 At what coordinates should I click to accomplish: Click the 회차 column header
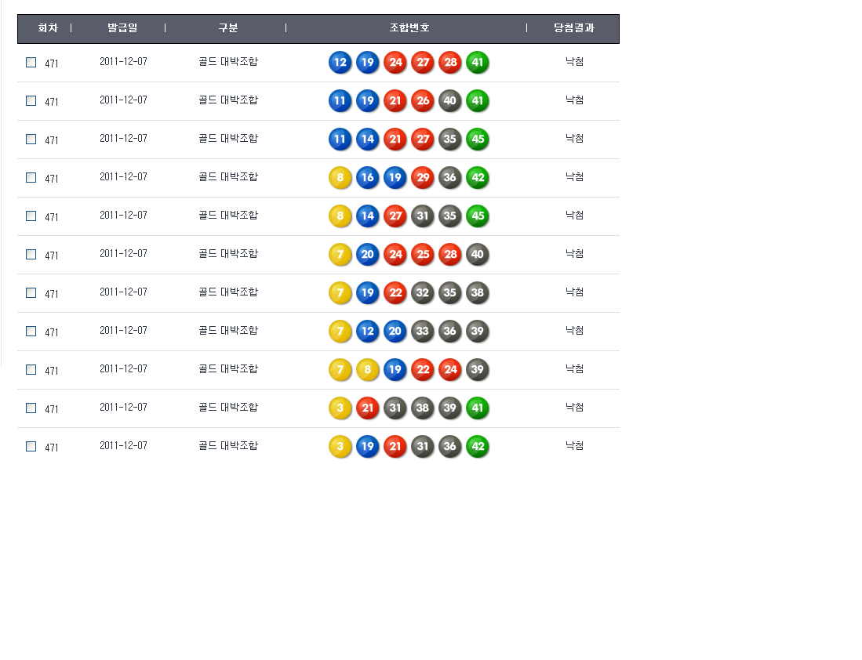(48, 28)
